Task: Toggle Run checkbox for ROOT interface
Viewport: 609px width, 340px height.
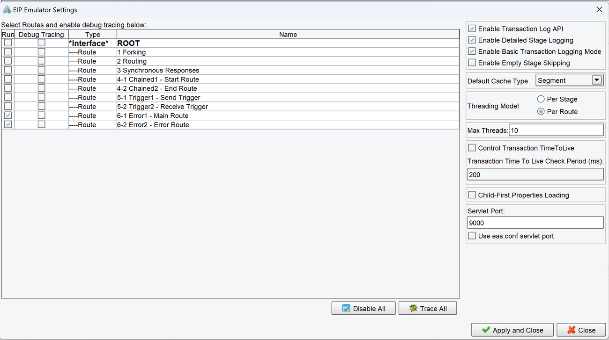Action: point(8,43)
